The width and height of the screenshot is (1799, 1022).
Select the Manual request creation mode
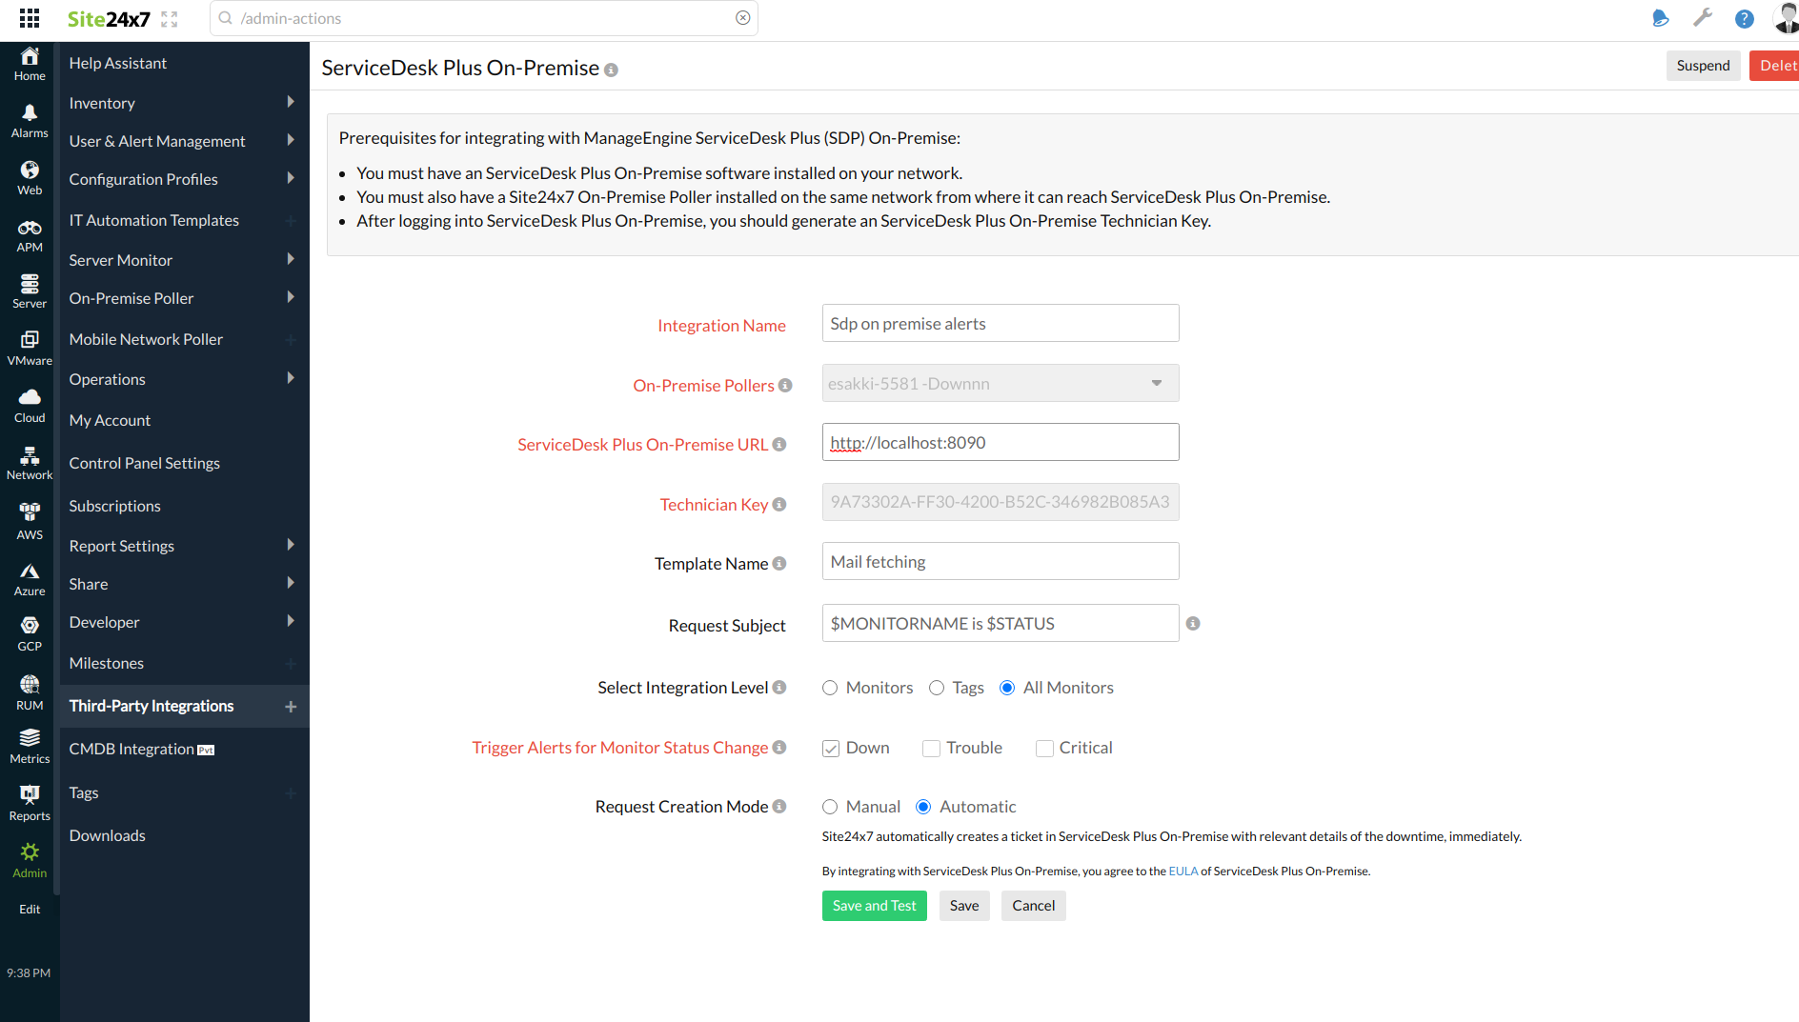(829, 806)
